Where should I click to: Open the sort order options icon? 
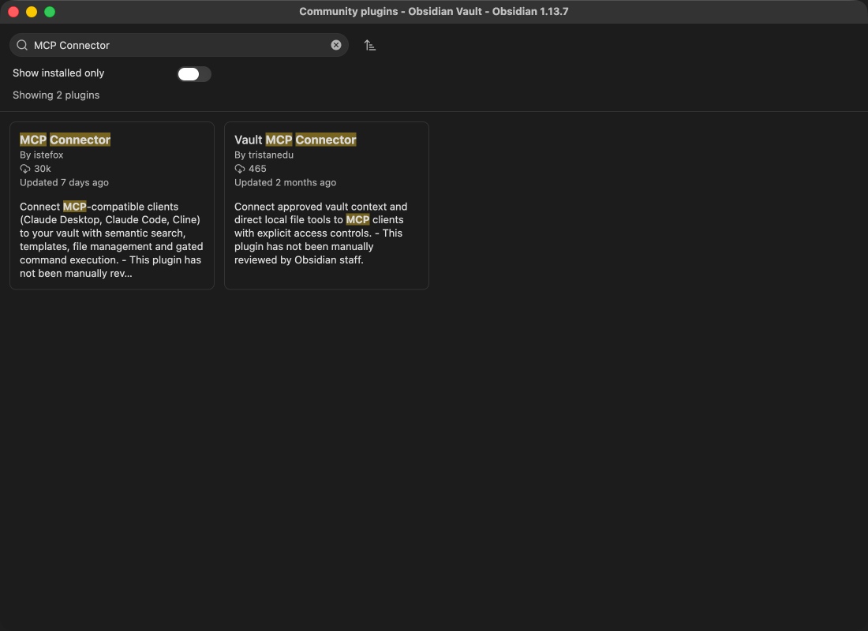[x=370, y=46]
